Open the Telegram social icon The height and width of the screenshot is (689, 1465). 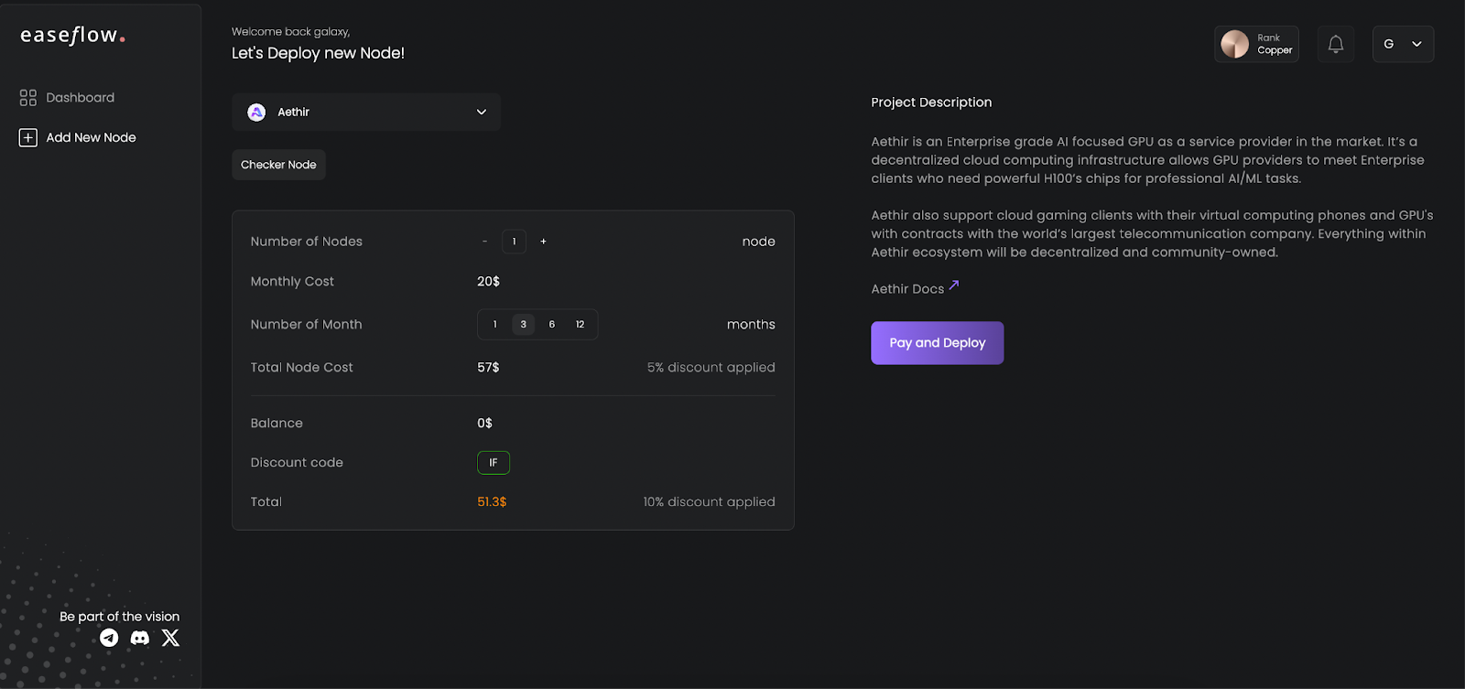[x=109, y=638]
